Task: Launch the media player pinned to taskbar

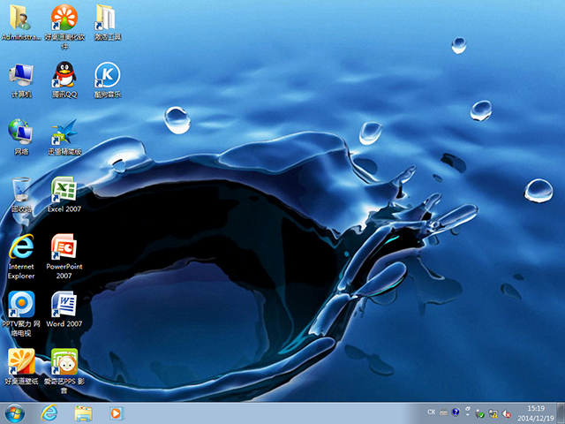Action: [116, 413]
